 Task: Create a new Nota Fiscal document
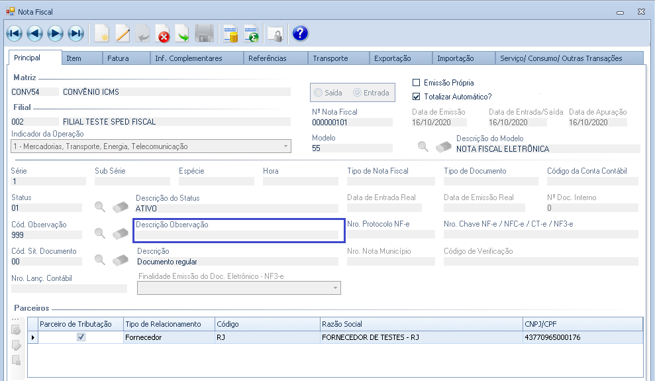tap(102, 33)
